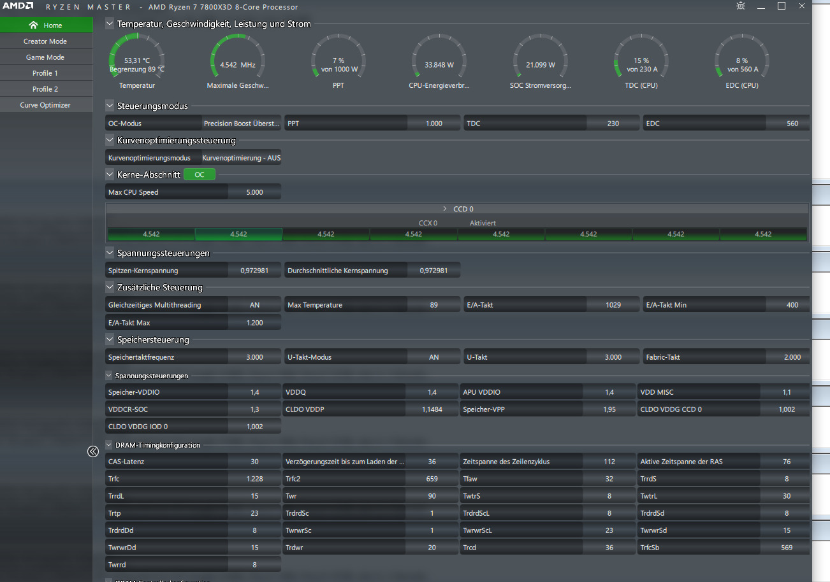Collapse the Steuerungsmodus section chevron
The width and height of the screenshot is (830, 582).
pos(110,106)
